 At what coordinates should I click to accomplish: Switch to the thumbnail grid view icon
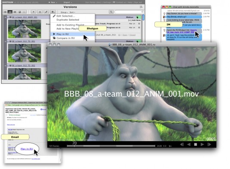pos(15,12)
